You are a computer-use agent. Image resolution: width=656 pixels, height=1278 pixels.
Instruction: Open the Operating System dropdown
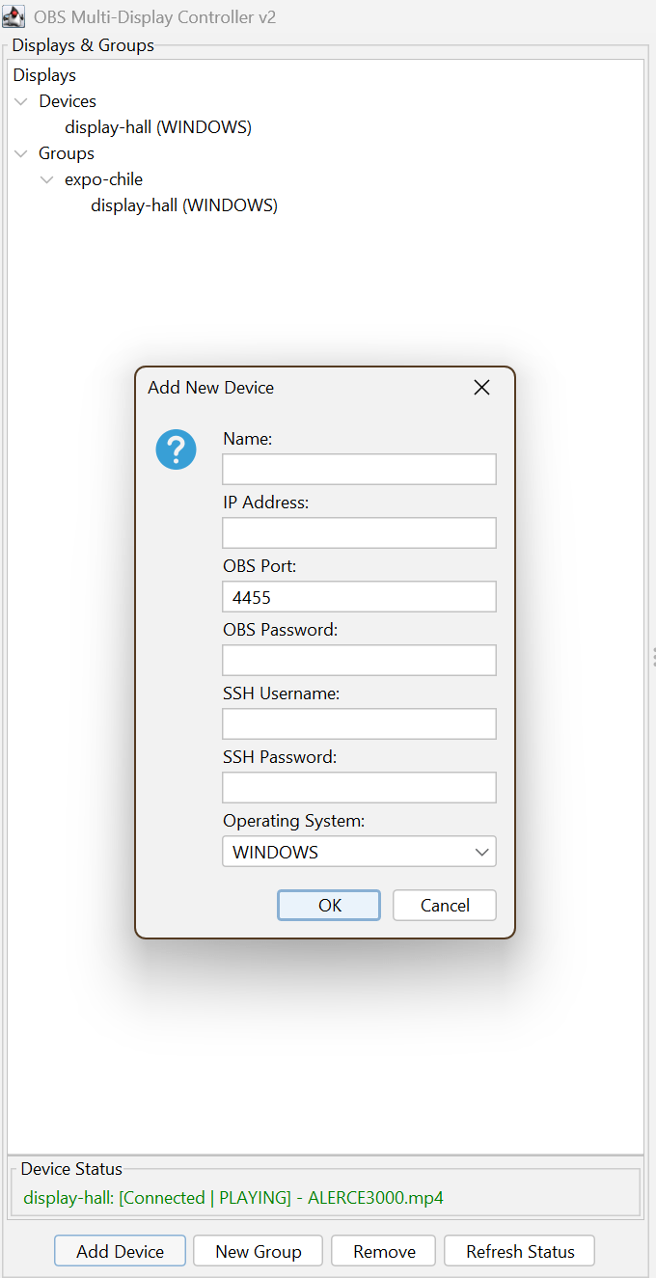tap(359, 852)
